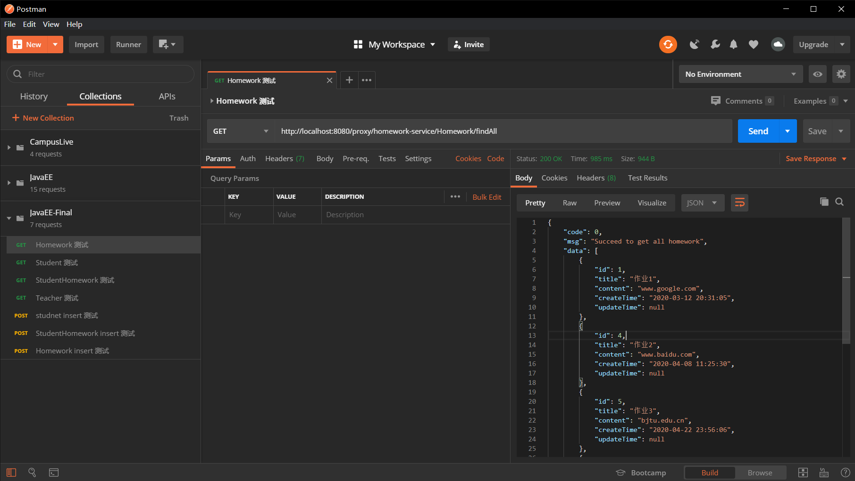Collapse the JavaEE-Final collection
The width and height of the screenshot is (855, 481).
pos(8,218)
